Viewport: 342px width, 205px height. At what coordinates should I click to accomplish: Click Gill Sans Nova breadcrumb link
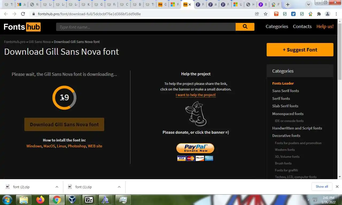[40, 42]
